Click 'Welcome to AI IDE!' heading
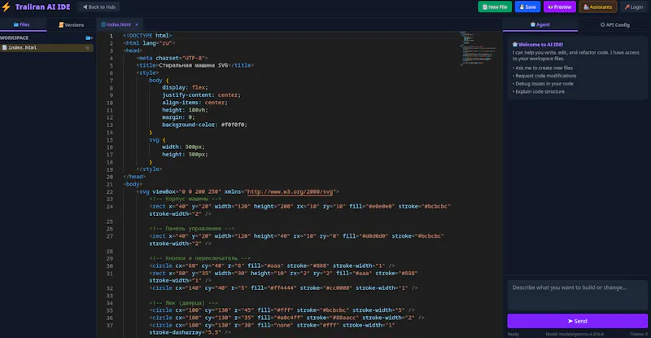Screen dimensions: 651x338 [540, 44]
